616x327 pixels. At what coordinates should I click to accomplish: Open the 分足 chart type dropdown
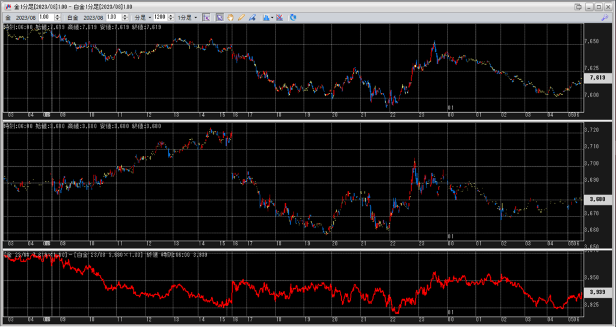(142, 17)
